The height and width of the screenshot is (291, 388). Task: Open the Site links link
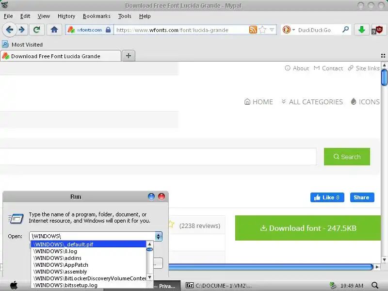point(364,68)
